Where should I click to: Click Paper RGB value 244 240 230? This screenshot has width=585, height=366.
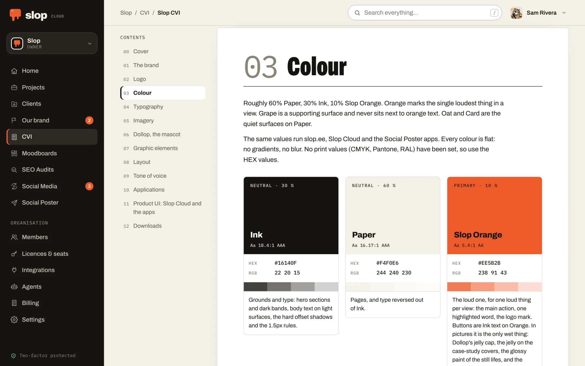point(394,273)
